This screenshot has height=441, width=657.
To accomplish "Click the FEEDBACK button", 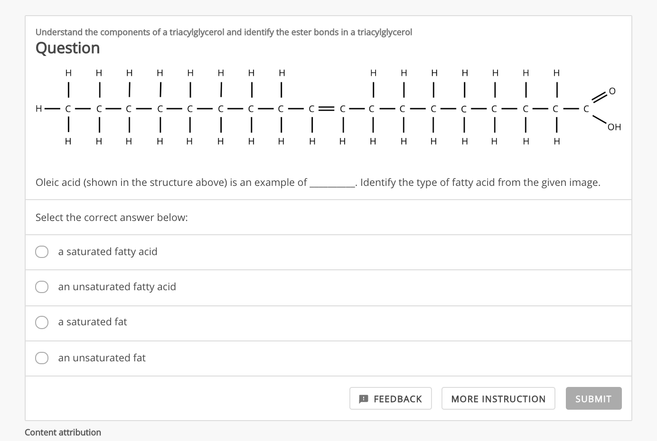I will coord(391,399).
